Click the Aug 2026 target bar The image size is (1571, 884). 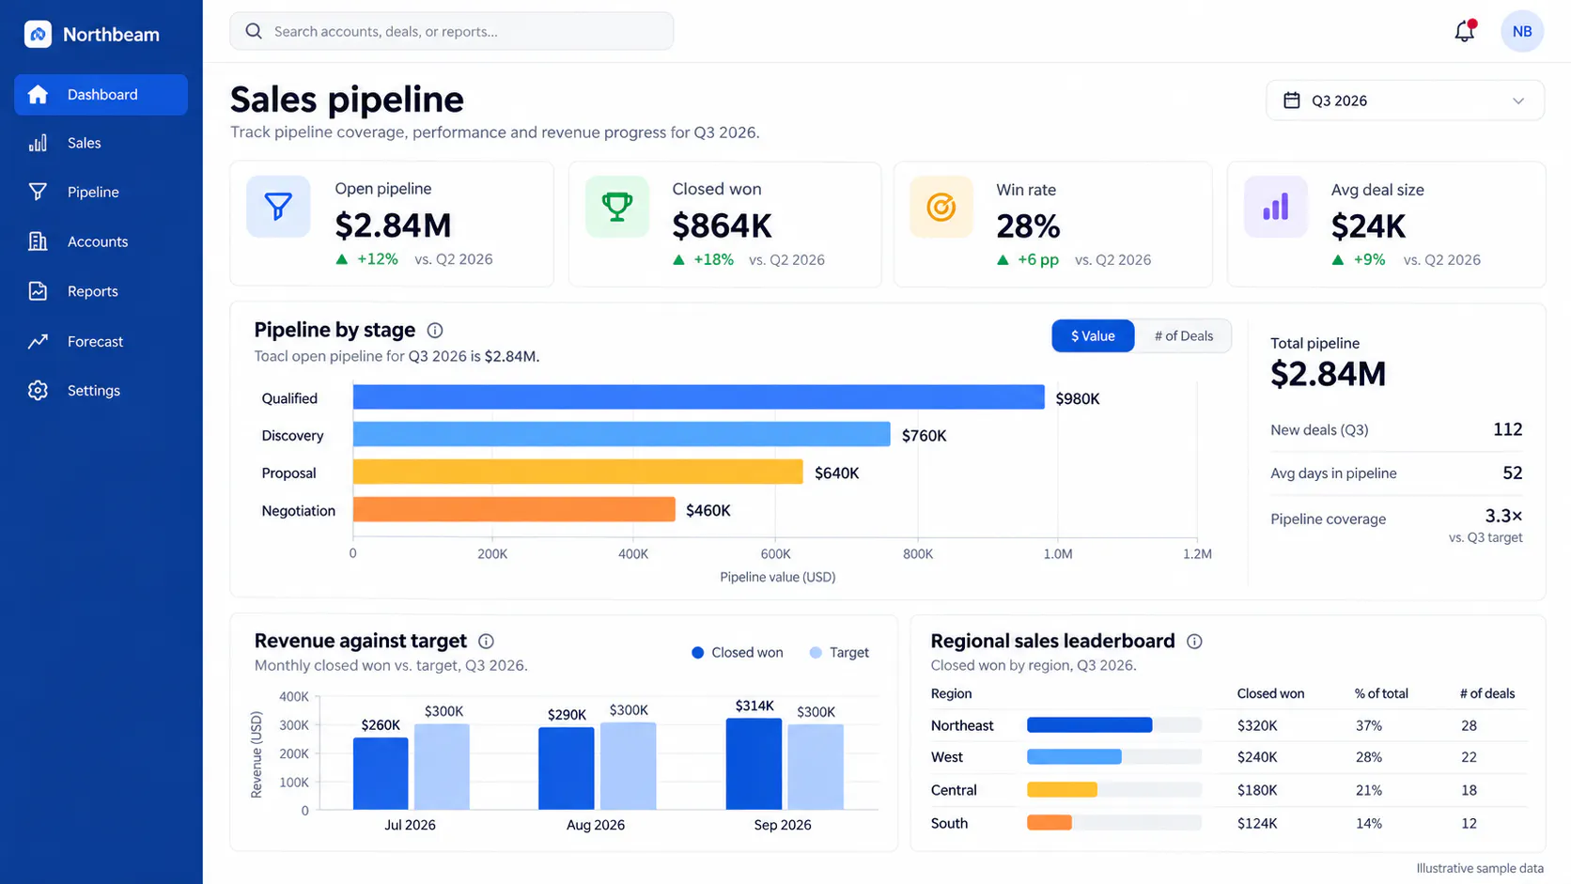[628, 766]
